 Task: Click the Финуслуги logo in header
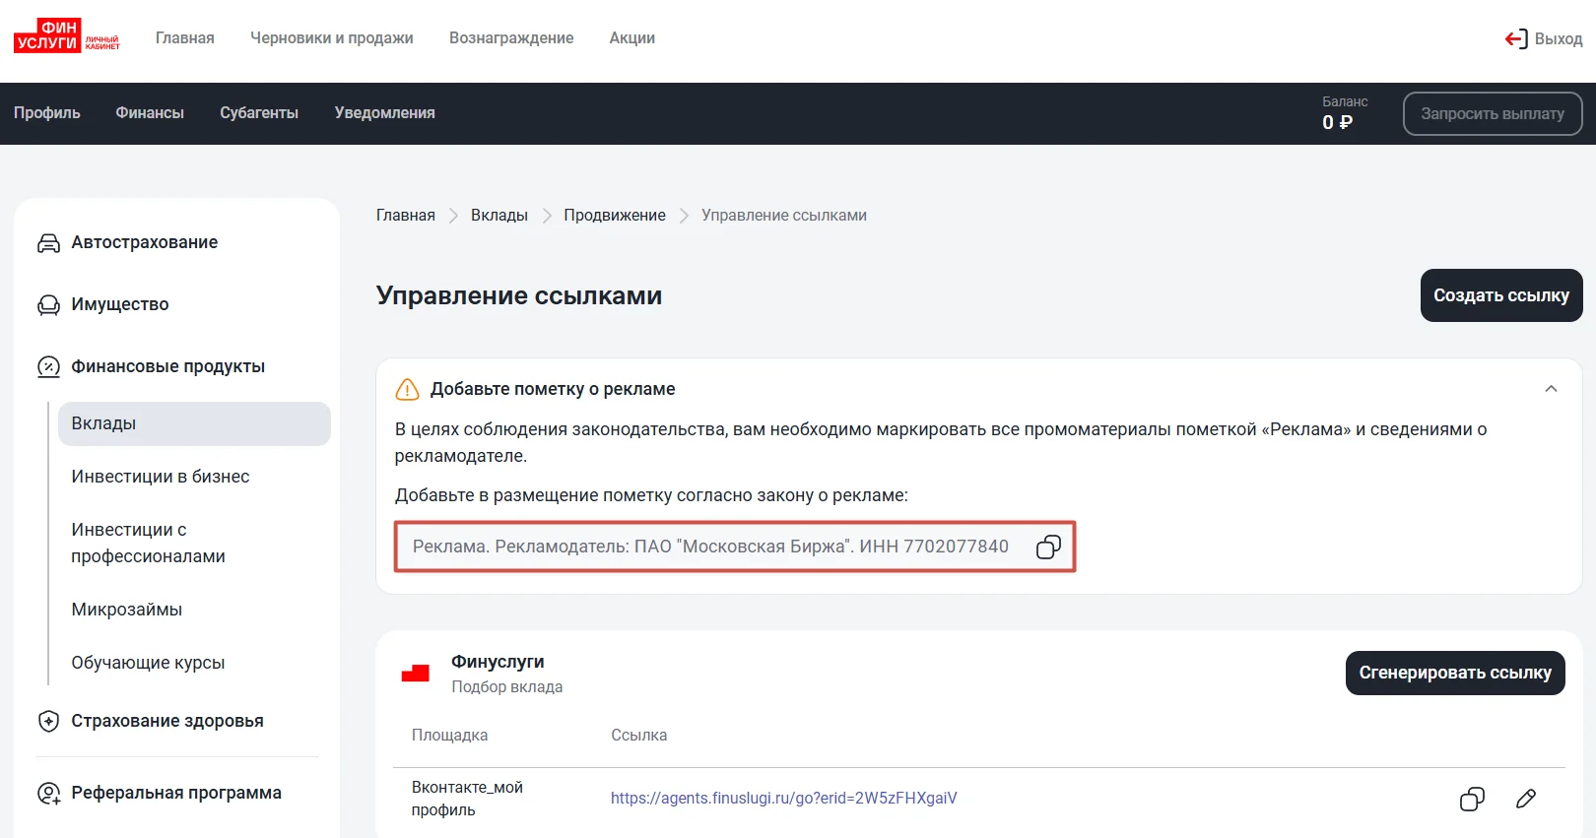click(x=66, y=36)
